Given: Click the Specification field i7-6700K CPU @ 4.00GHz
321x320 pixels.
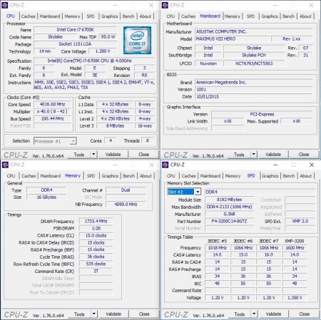Looking at the screenshot, I should click(x=94, y=61).
